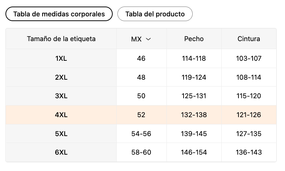
Task: Select the 1XL size row
Action: (141, 58)
